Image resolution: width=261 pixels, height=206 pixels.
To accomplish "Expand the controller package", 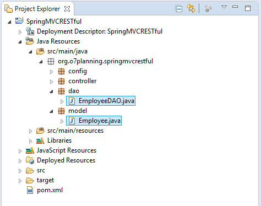I will [x=52, y=82].
